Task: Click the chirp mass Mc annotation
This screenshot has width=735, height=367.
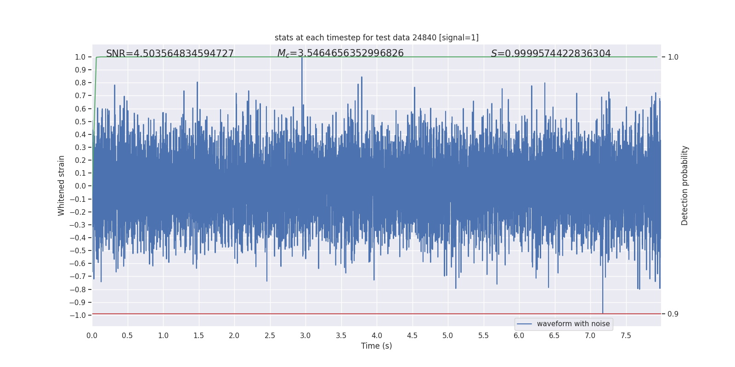Action: 340,53
